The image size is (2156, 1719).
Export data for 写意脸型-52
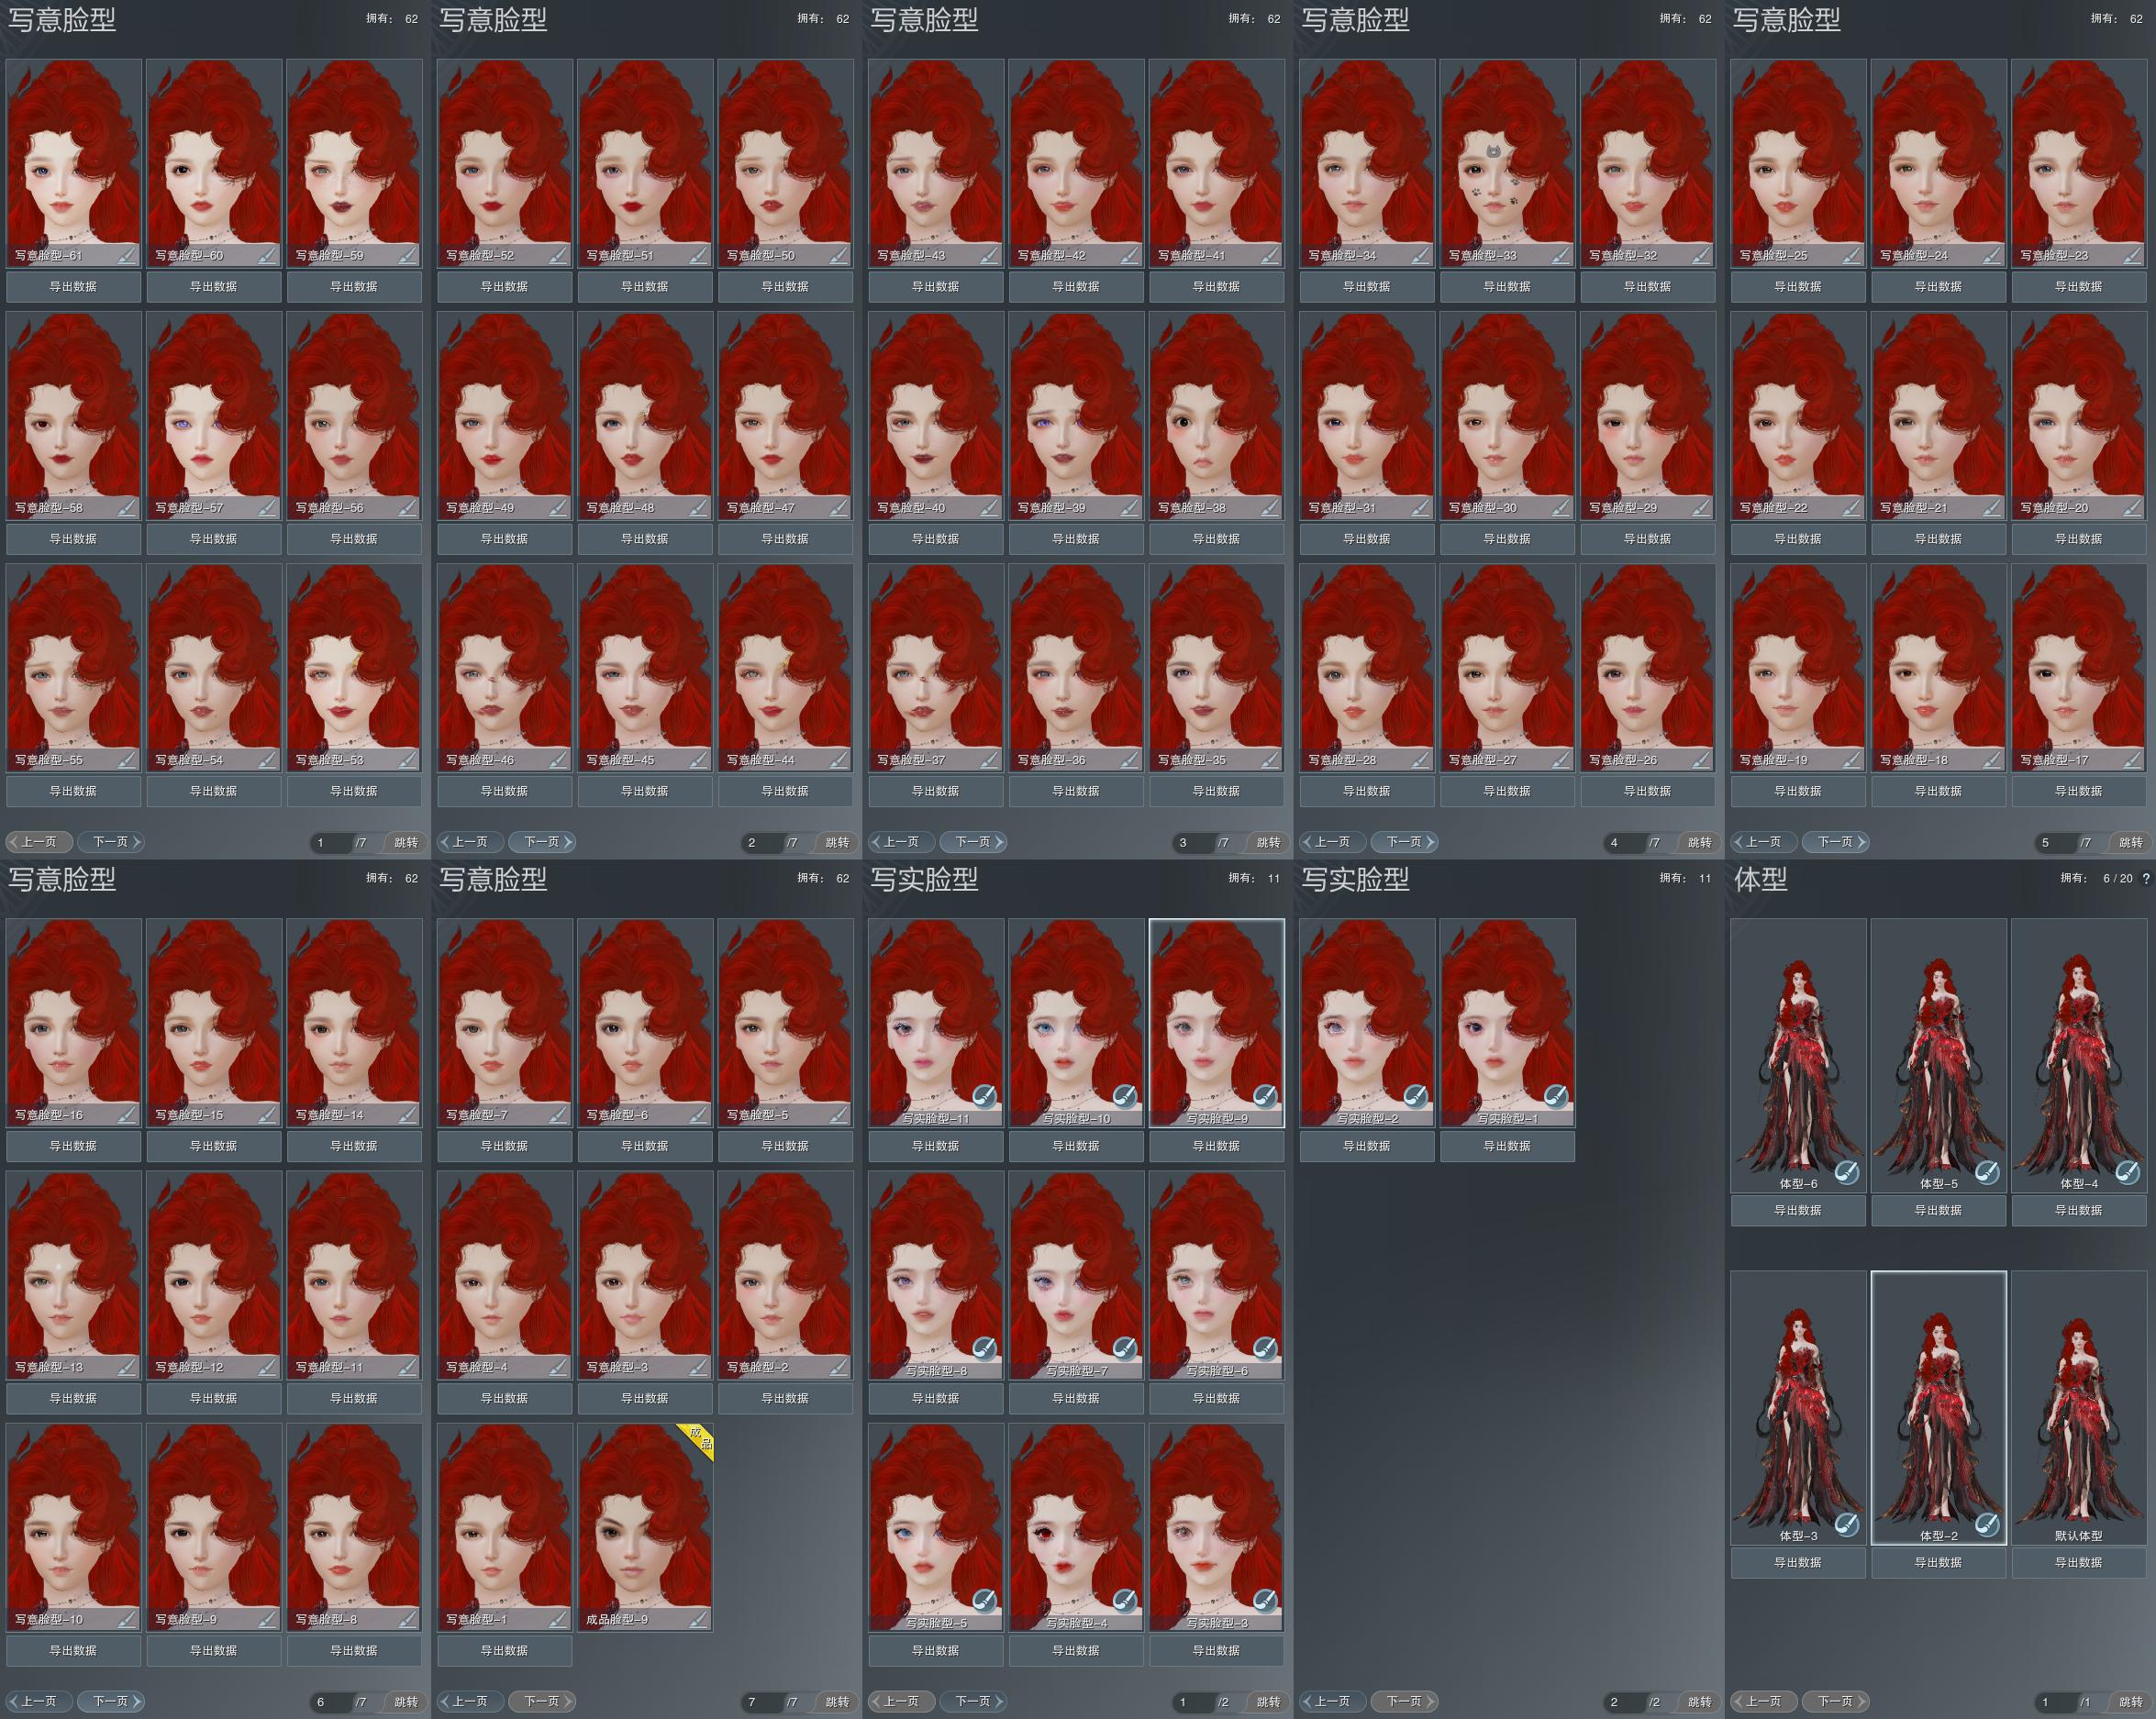coord(504,287)
